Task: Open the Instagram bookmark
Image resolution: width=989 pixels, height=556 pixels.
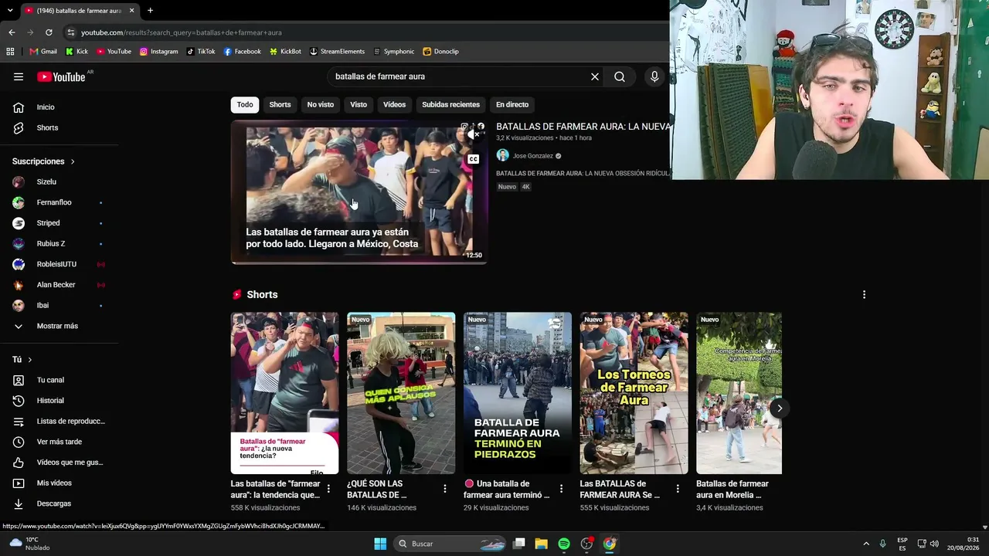Action: click(x=158, y=52)
